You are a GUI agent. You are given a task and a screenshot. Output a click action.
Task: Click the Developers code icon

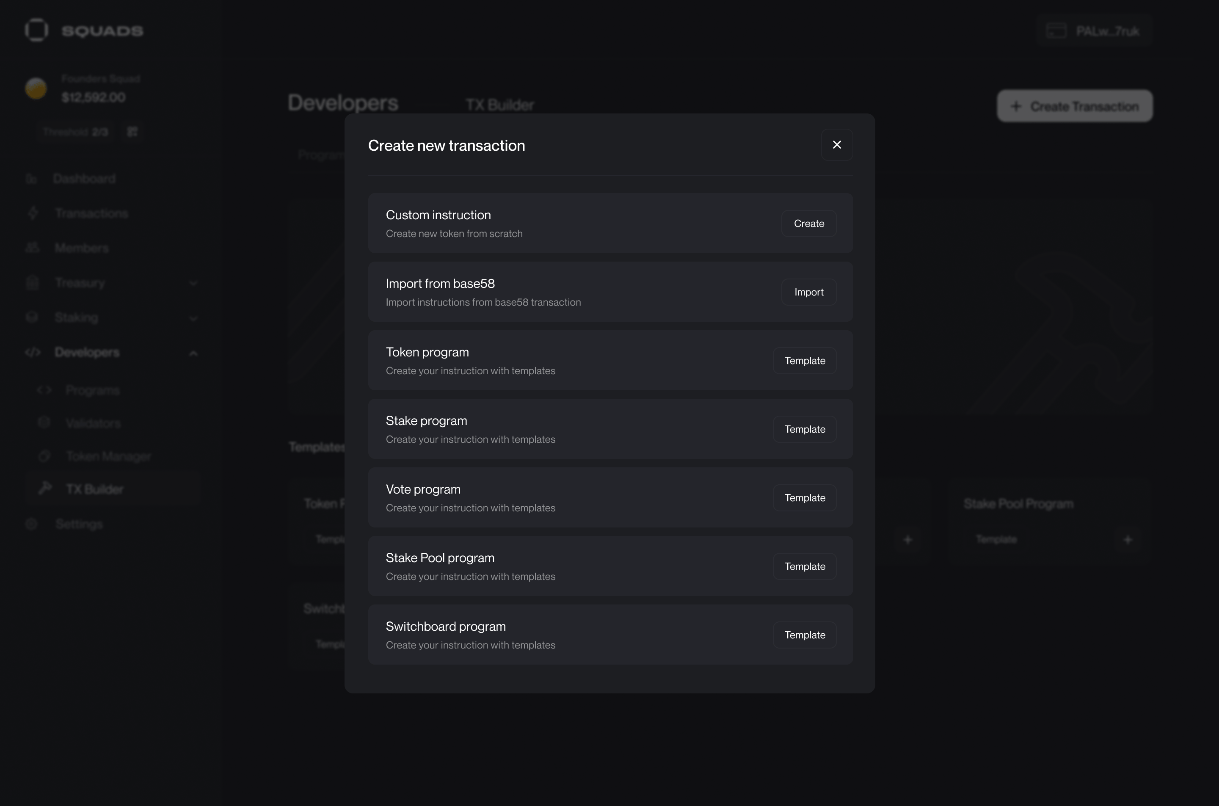[33, 352]
